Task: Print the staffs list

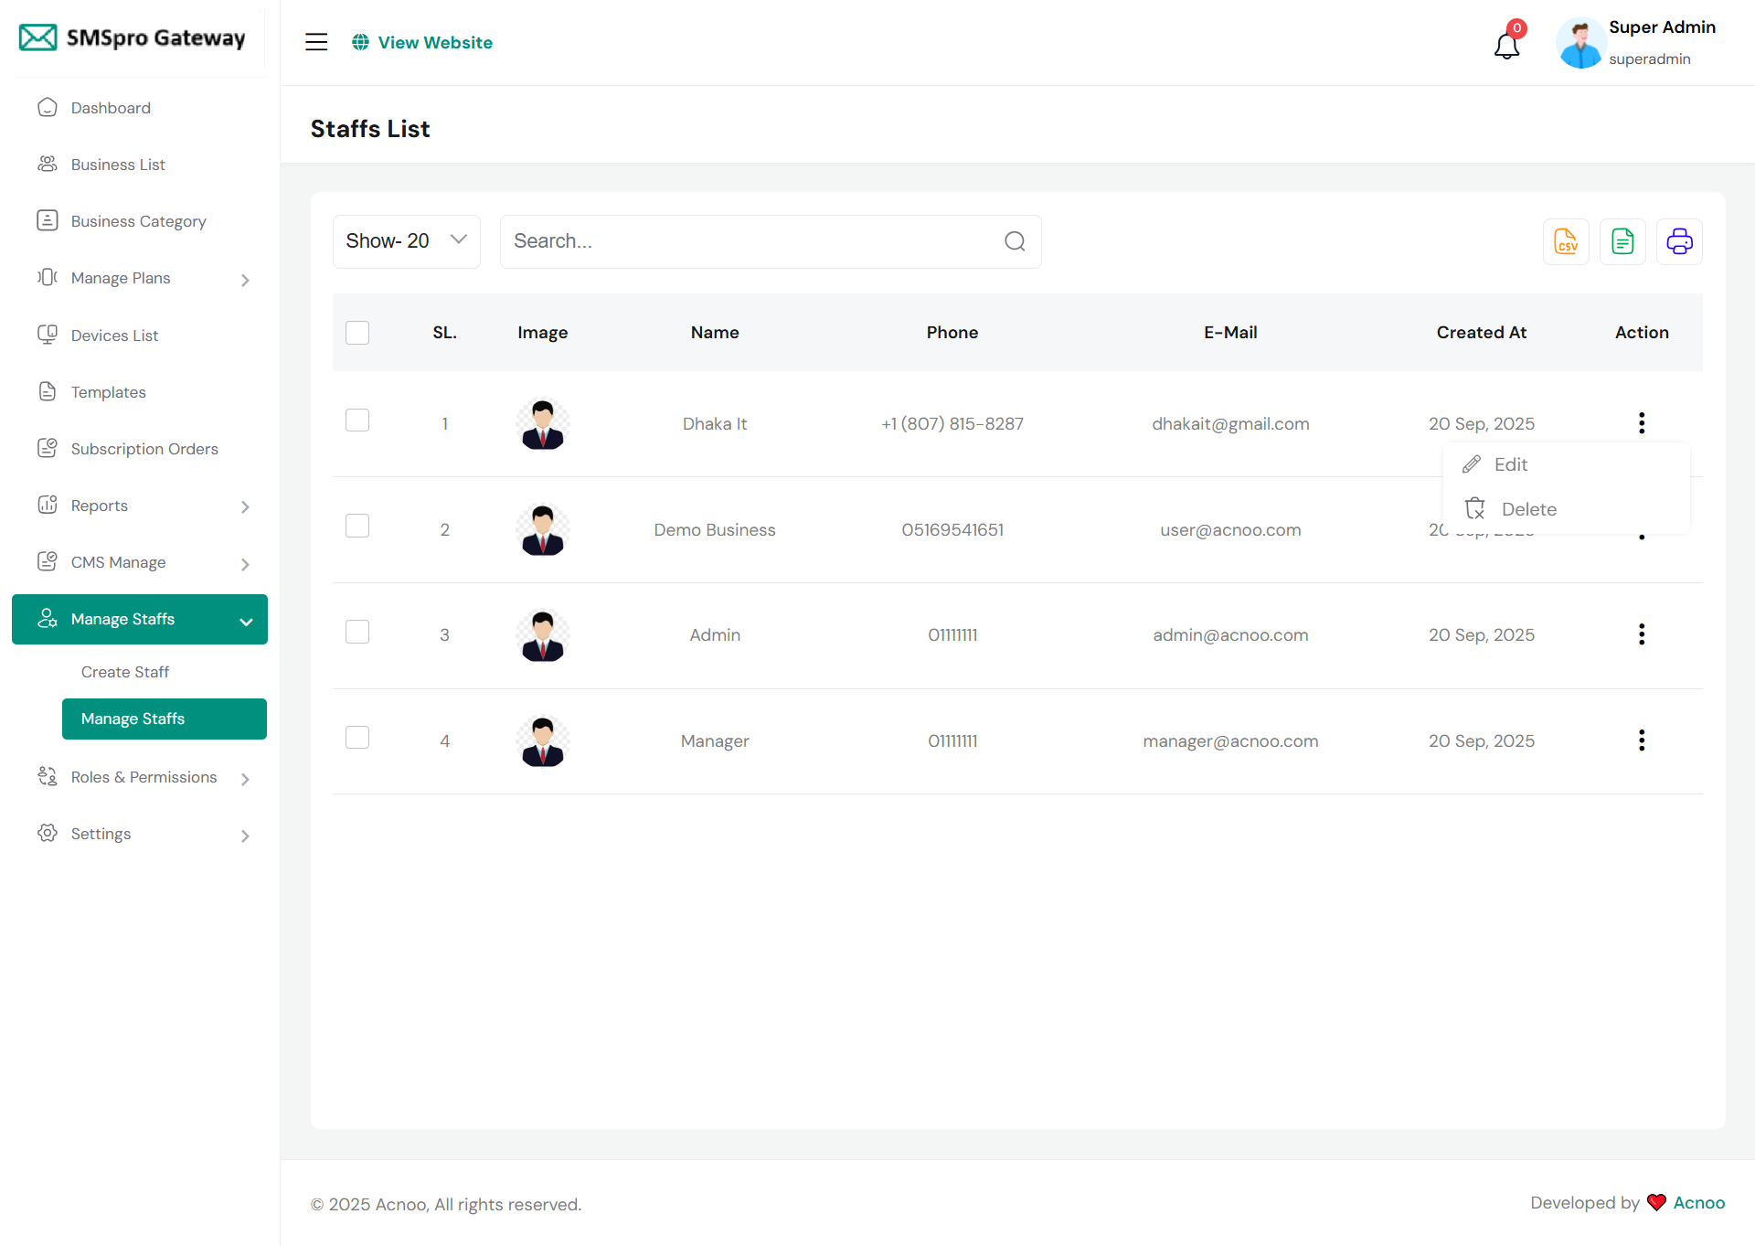Action: [1679, 241]
